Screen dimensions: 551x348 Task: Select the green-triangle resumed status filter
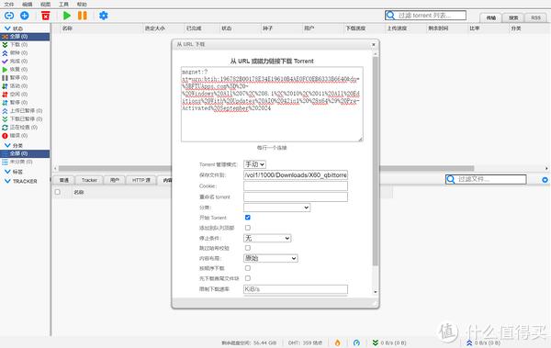pyautogui.click(x=25, y=69)
